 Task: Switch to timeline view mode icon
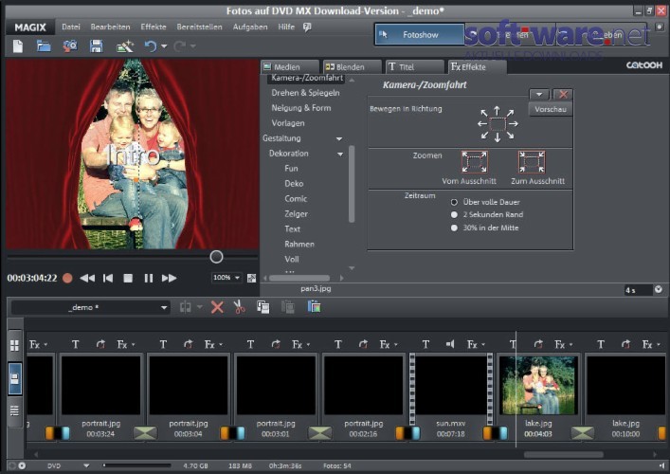pyautogui.click(x=14, y=410)
